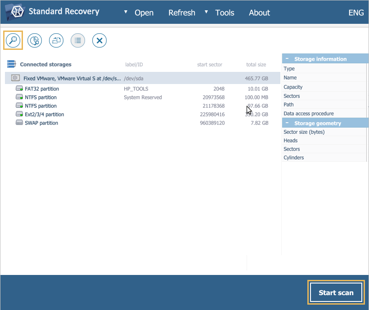369x310 pixels.
Task: Click start sector value 21178368
Action: click(214, 106)
